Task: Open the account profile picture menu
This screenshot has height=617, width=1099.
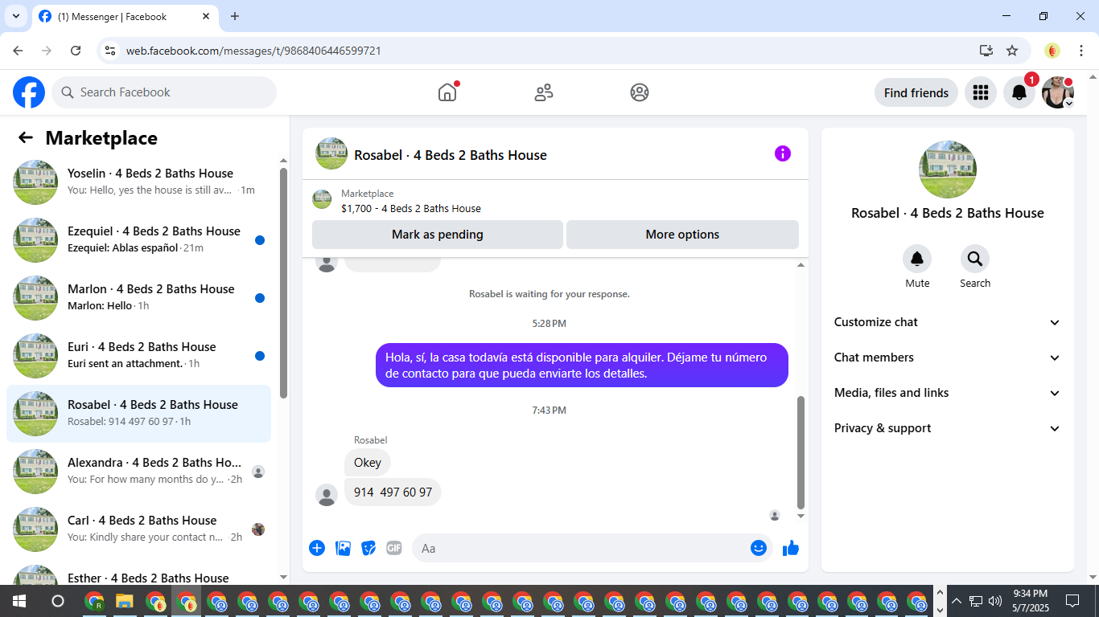Action: (x=1057, y=92)
